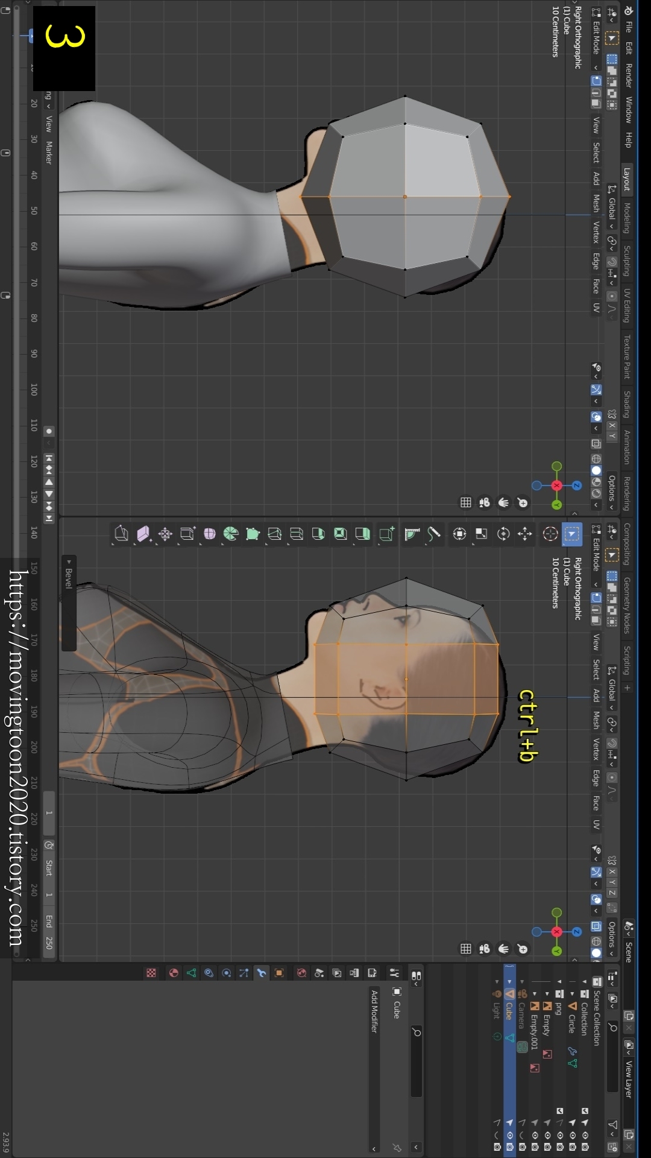Image resolution: width=651 pixels, height=1158 pixels.
Task: Select the 3D Cursor tool
Action: [x=550, y=534]
